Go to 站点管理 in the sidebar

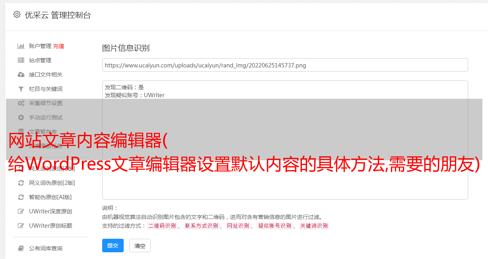click(40, 60)
